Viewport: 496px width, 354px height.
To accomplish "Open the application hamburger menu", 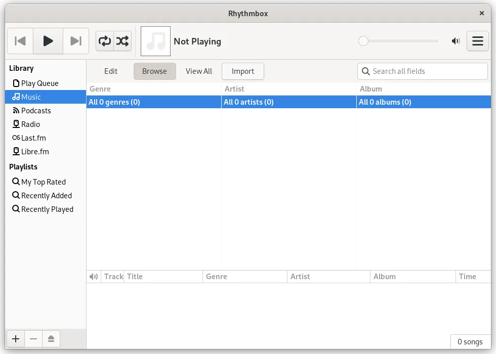I will tap(477, 41).
